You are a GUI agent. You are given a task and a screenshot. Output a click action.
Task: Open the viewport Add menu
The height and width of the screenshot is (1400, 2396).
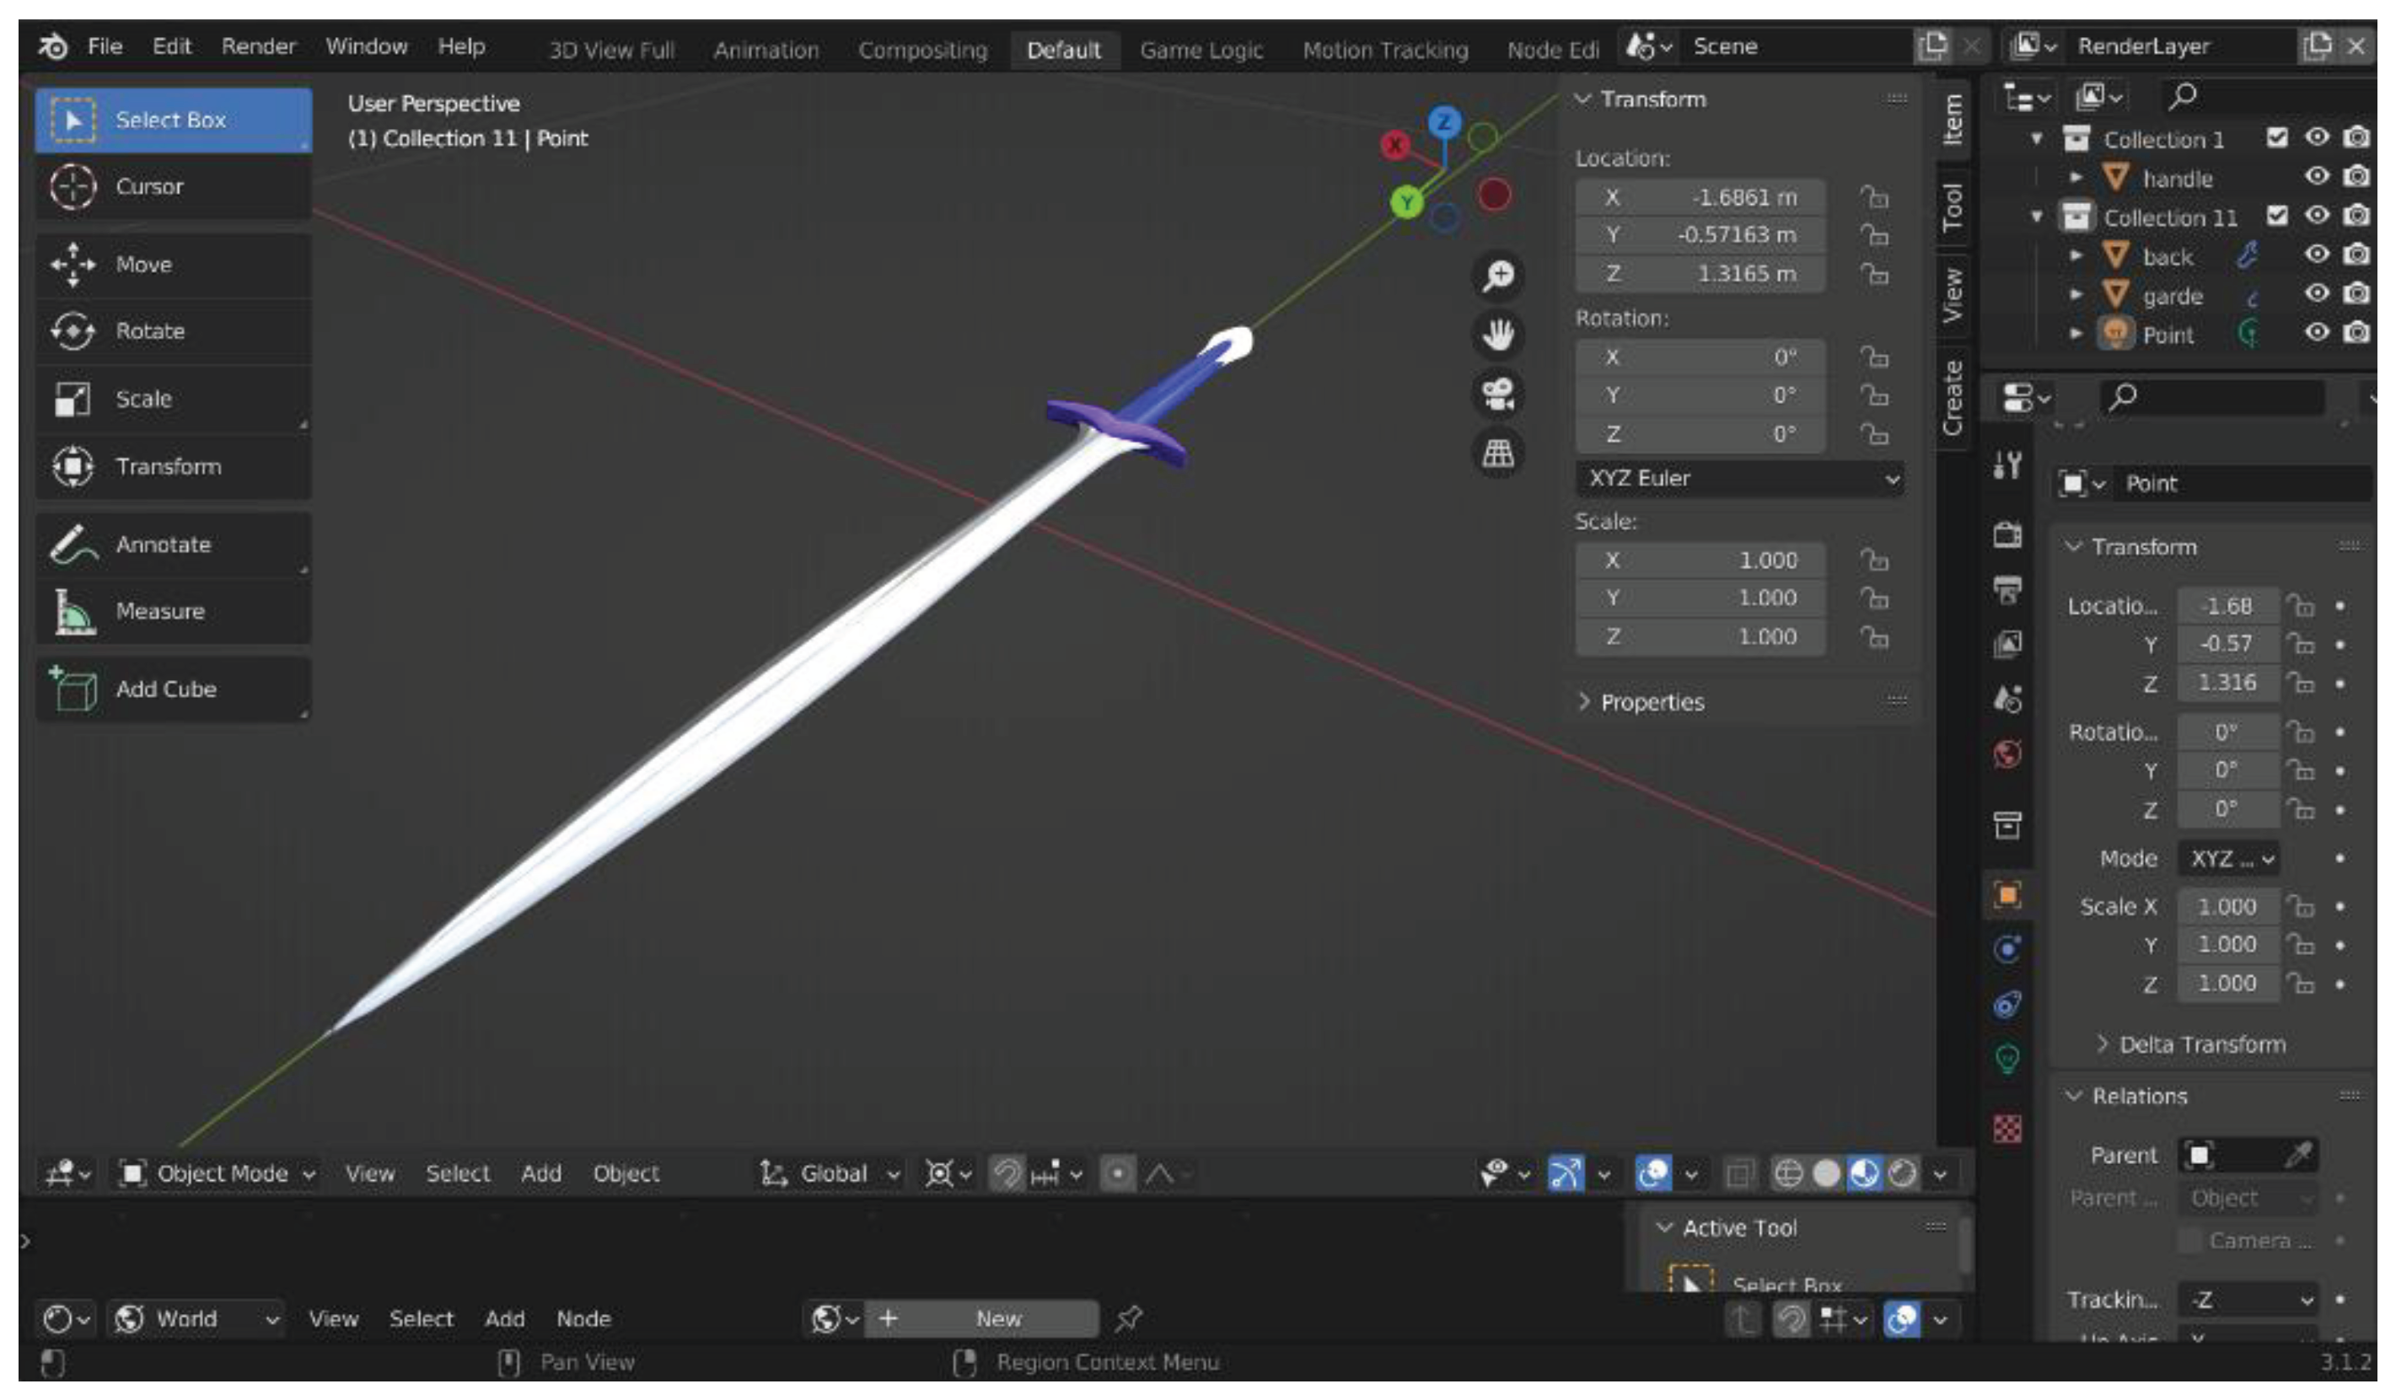(540, 1174)
